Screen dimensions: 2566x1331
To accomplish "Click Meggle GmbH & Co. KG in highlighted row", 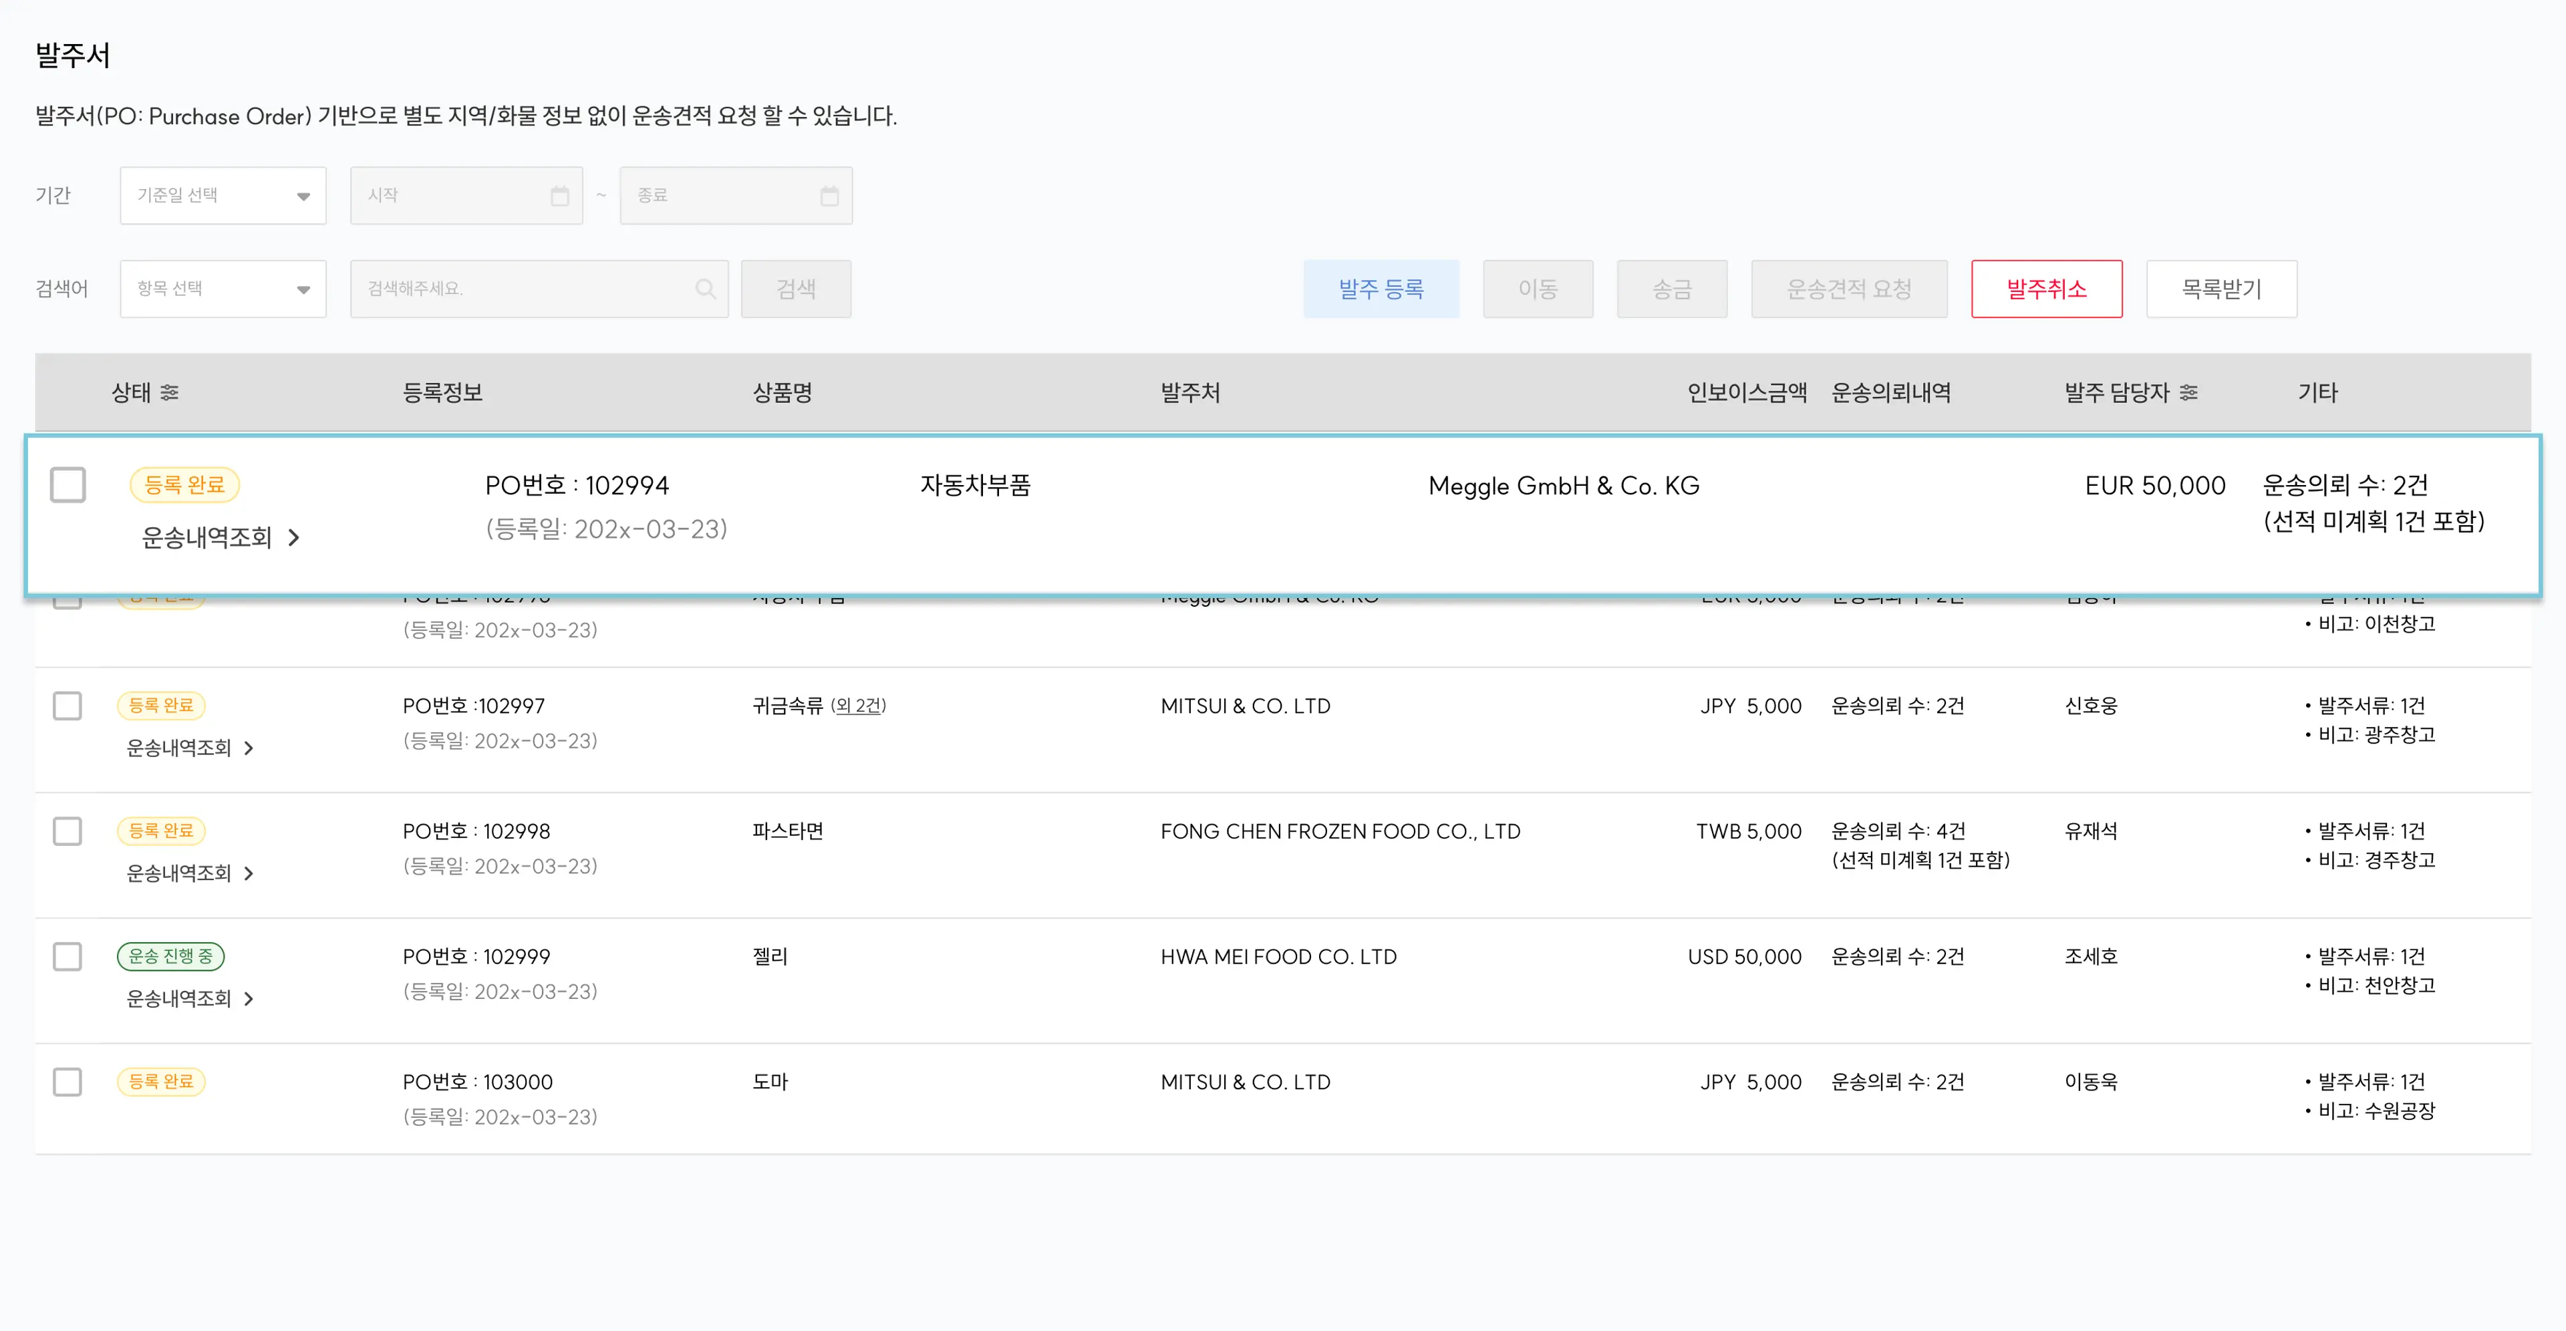I will 1564,486.
